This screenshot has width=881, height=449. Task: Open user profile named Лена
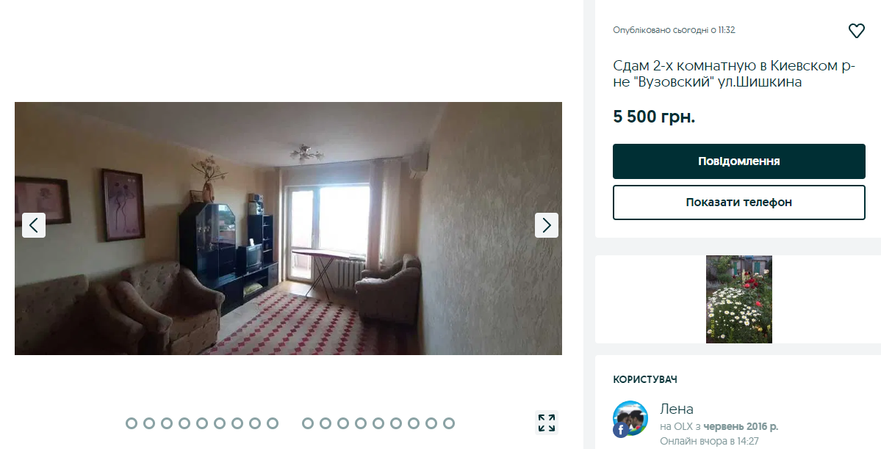[x=677, y=409]
